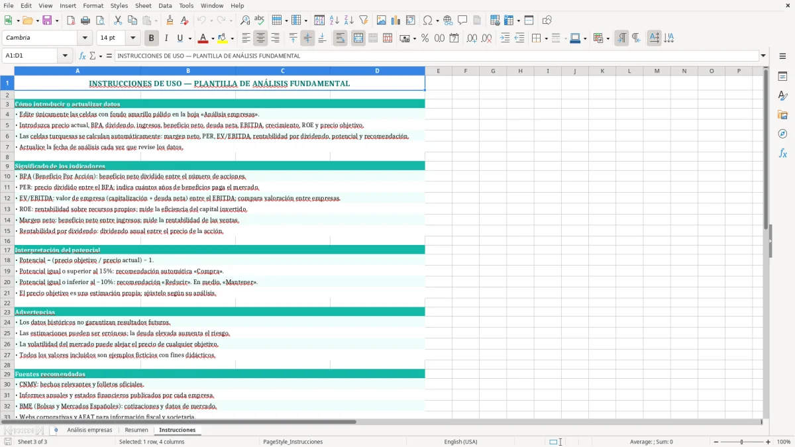Open the Data menu
The width and height of the screenshot is (795, 447).
pos(165,5)
